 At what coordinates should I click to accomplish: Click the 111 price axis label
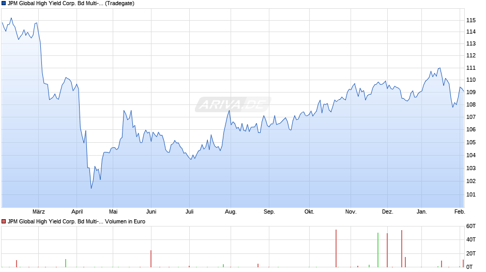471,68
